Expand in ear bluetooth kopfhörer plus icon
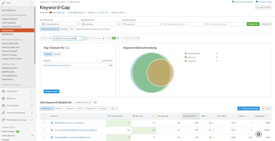 point(52,130)
